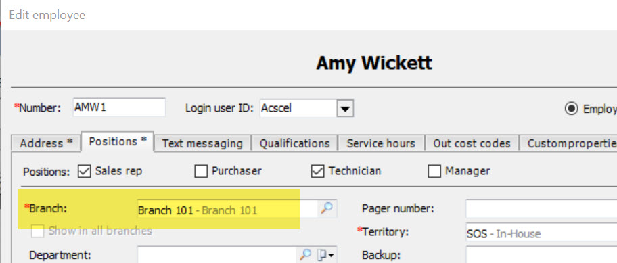Open the Department lookup magnifier icon
The width and height of the screenshot is (617, 263).
point(305,255)
